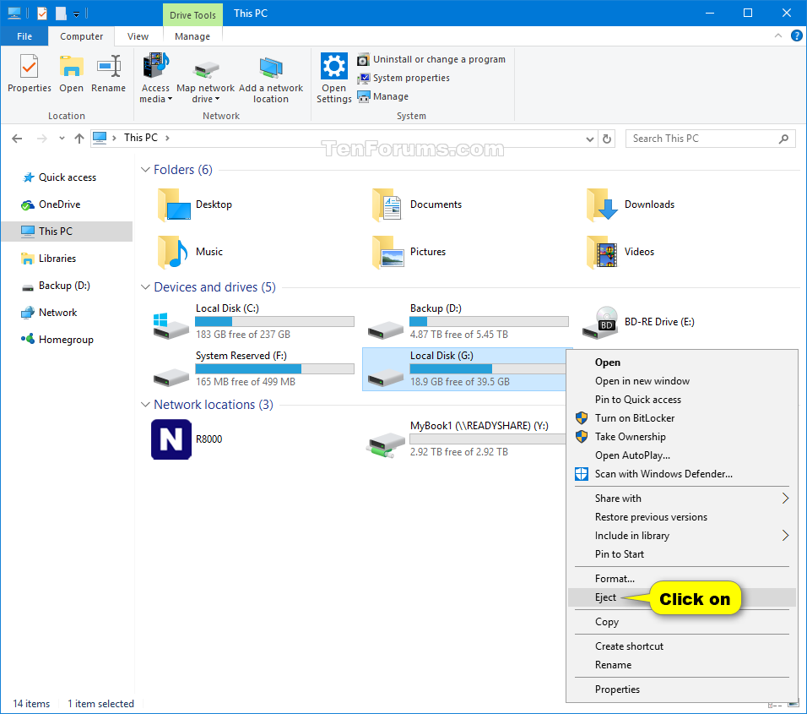Expand the Include in library submenu
The width and height of the screenshot is (807, 714).
[x=682, y=535]
